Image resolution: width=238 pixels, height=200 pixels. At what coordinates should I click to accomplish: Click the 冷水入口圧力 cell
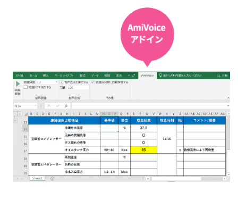pyautogui.click(x=82, y=172)
